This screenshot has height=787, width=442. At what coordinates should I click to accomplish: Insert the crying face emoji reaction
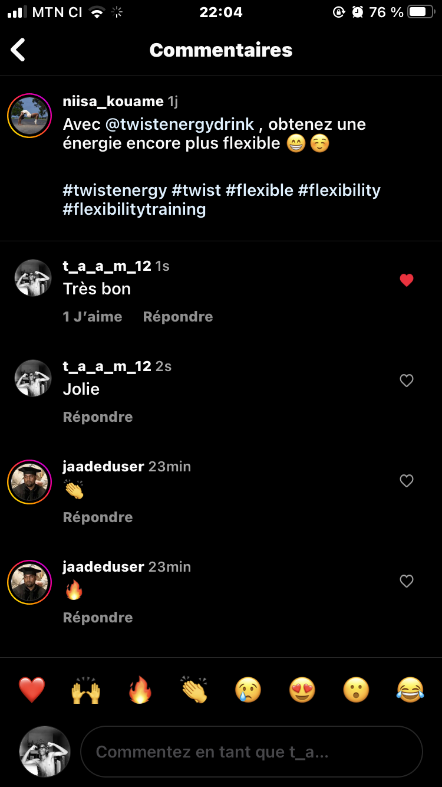pos(248,690)
